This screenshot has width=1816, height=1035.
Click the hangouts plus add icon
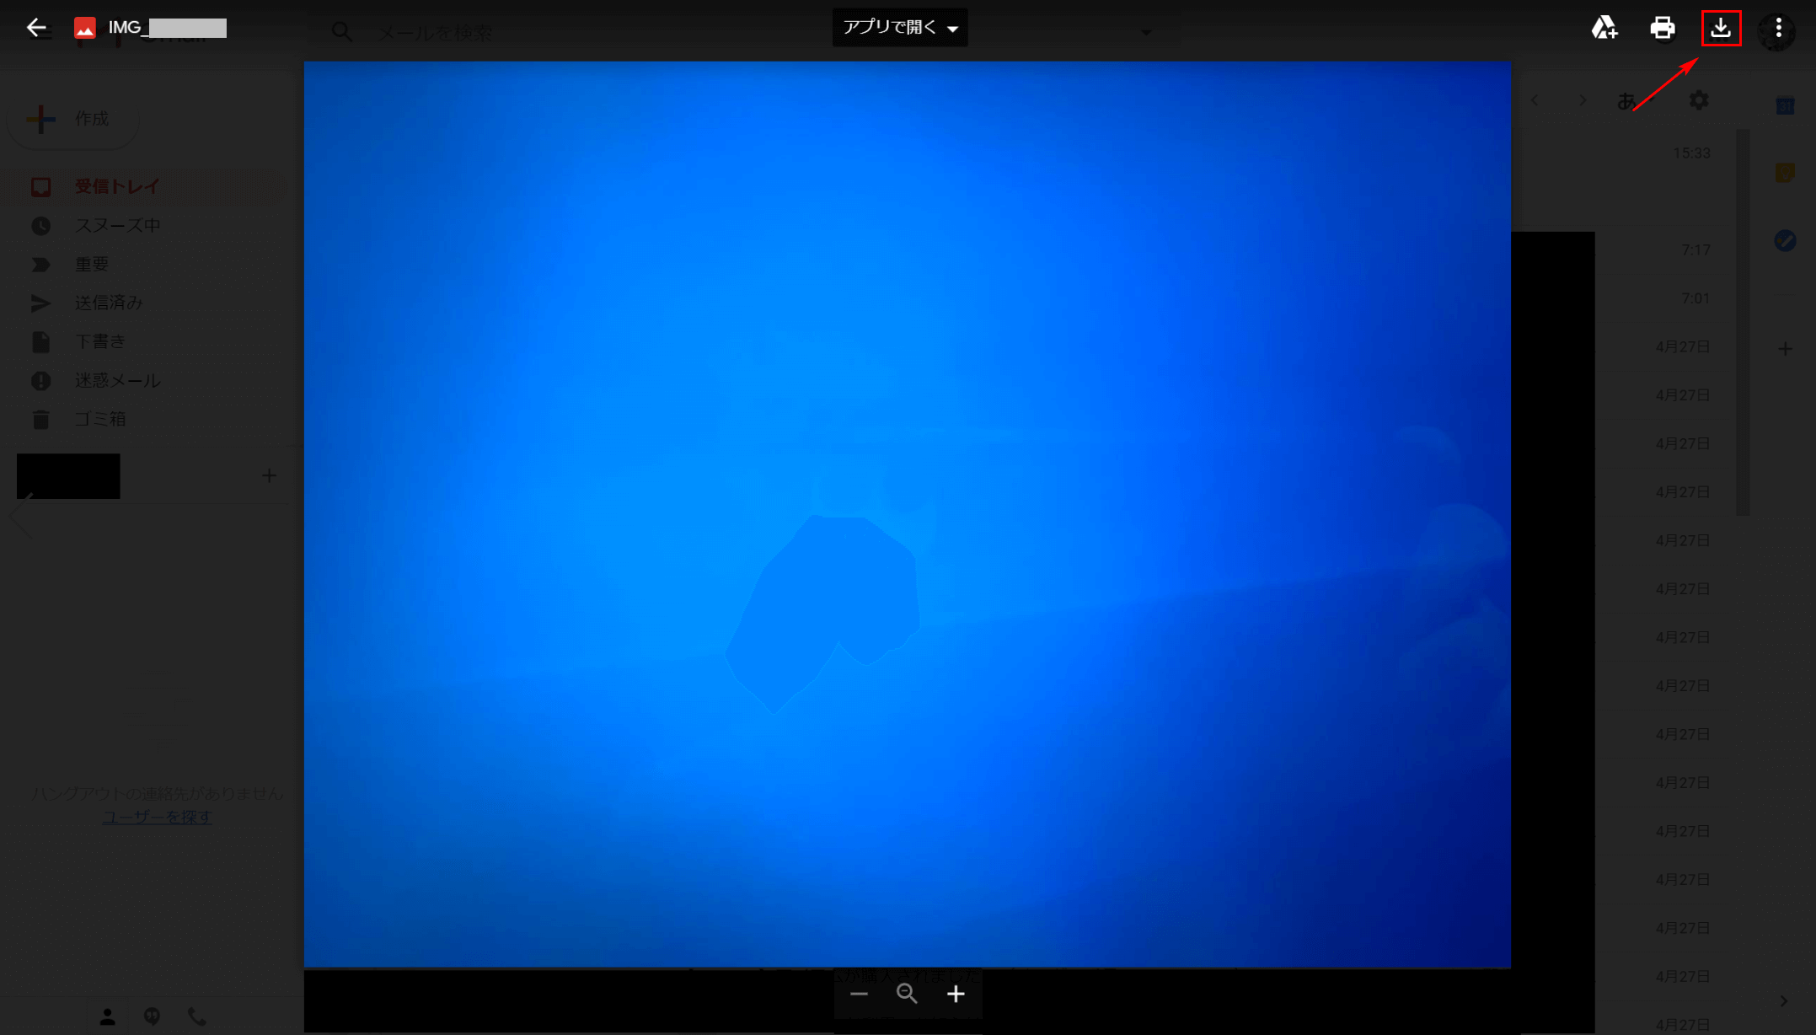[x=269, y=475]
